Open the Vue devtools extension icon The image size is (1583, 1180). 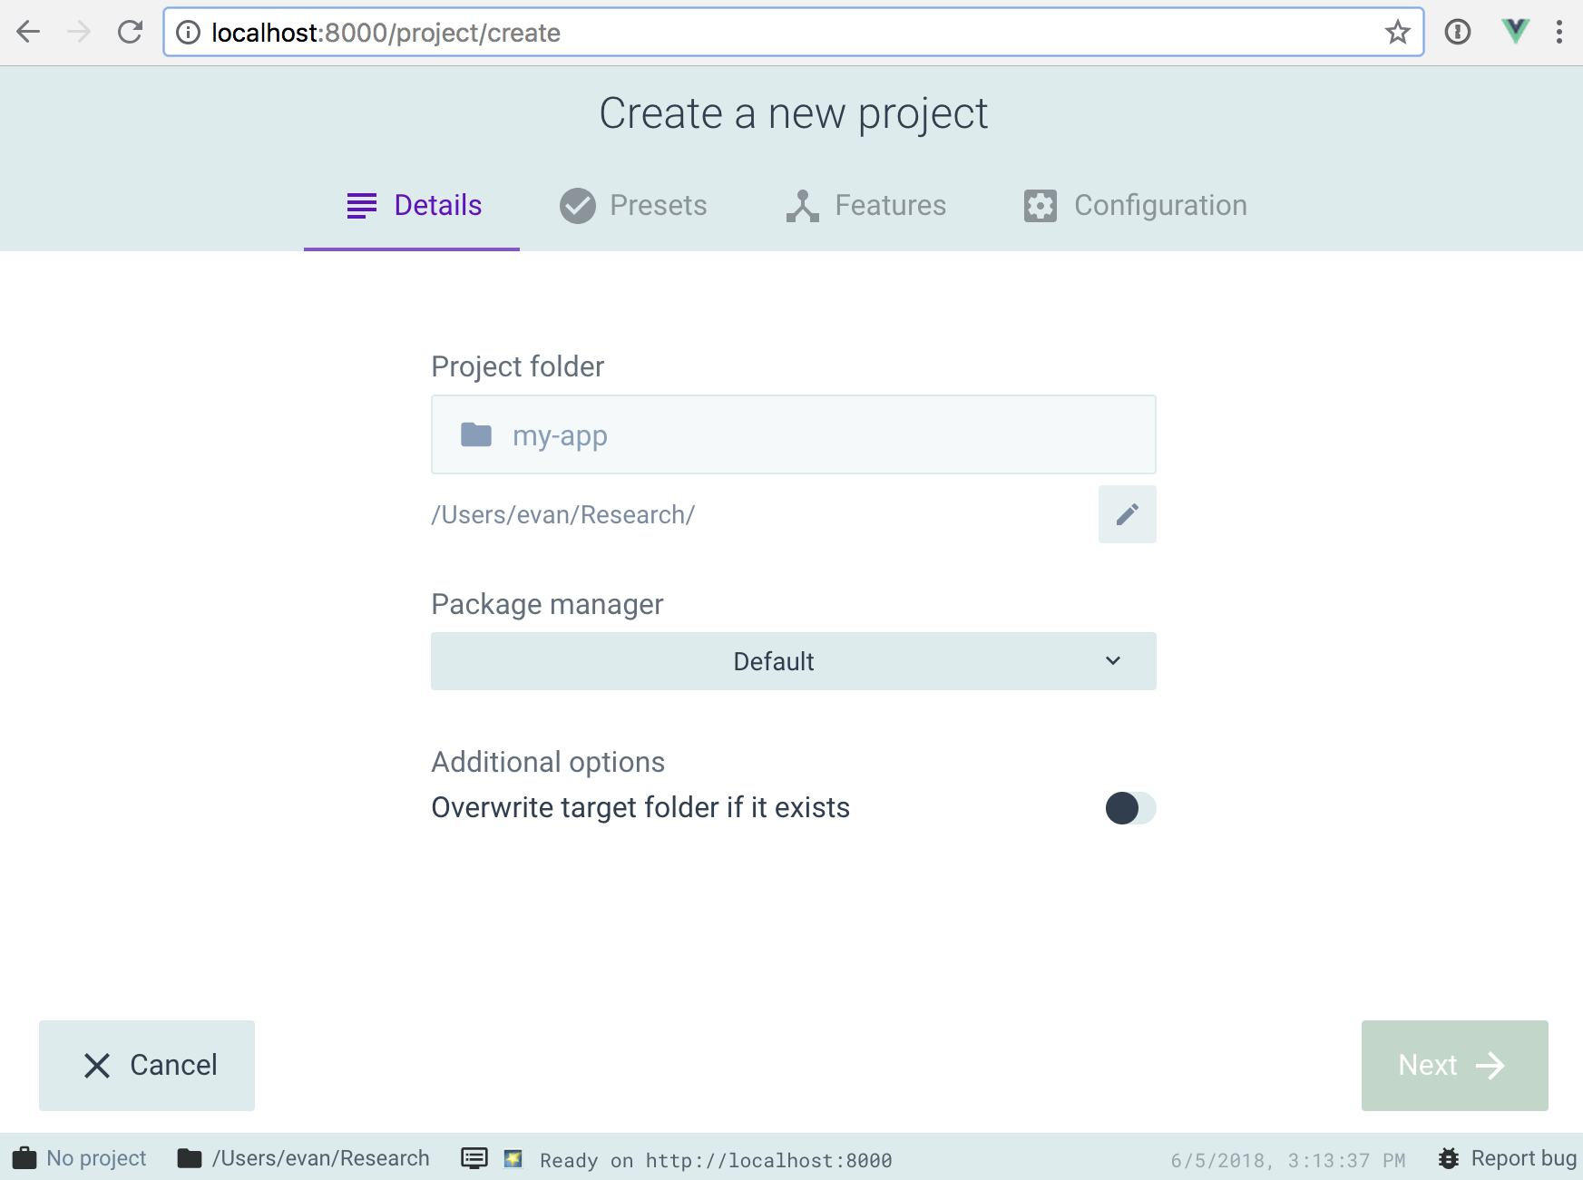(x=1515, y=32)
